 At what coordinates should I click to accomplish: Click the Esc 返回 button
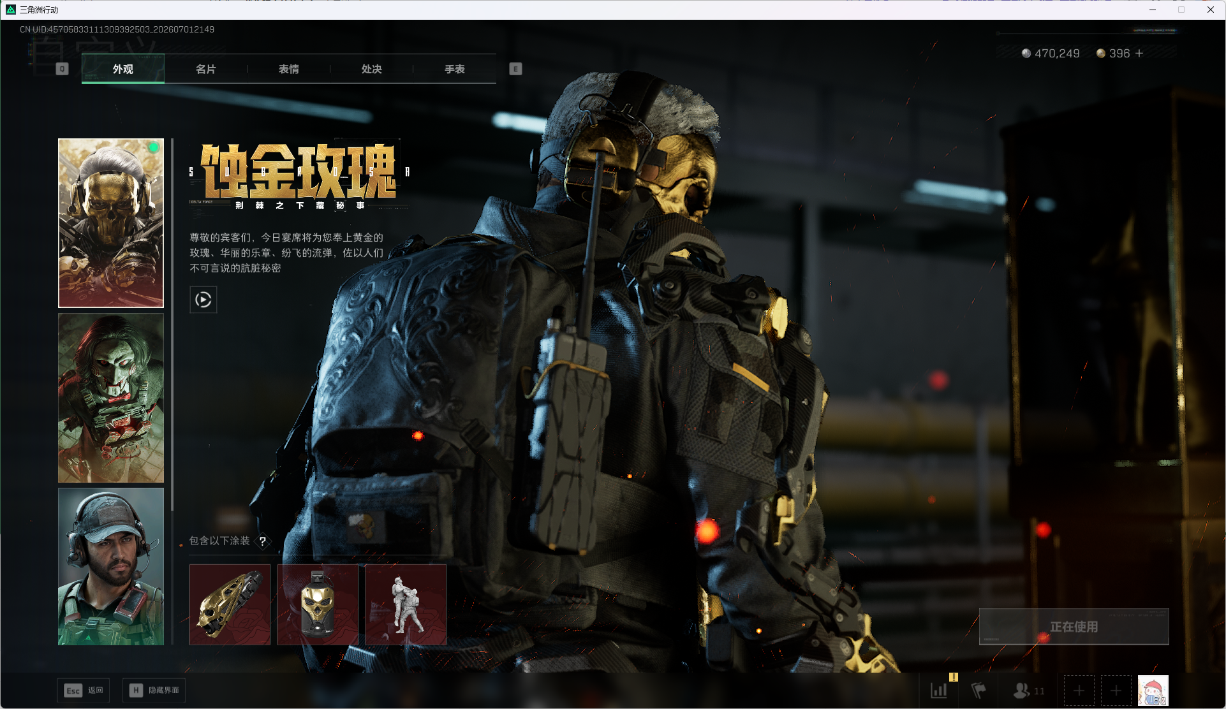(x=83, y=691)
